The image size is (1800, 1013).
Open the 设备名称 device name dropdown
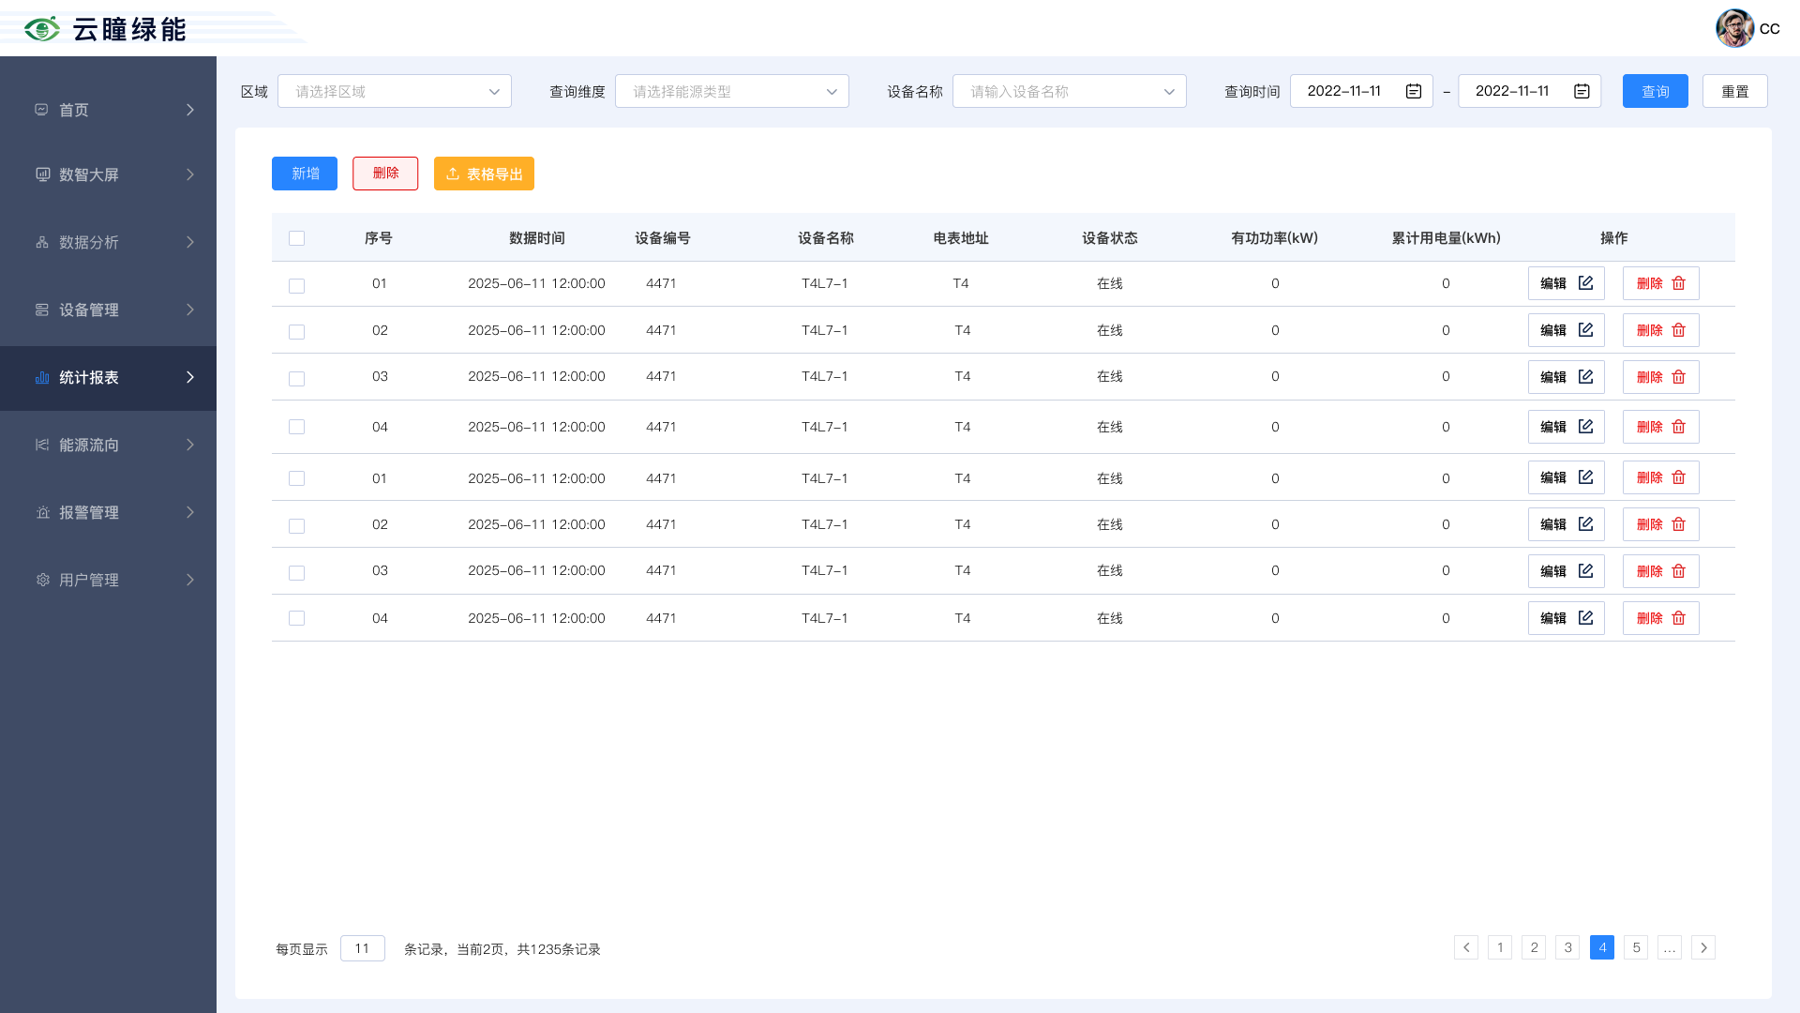point(1070,91)
